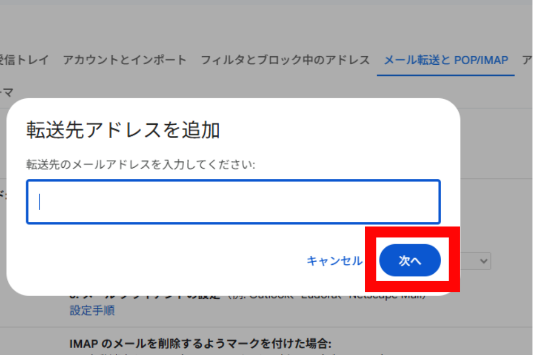Image resolution: width=533 pixels, height=355 pixels.
Task: Click the blinking text cursor in the field
Action: click(x=39, y=202)
